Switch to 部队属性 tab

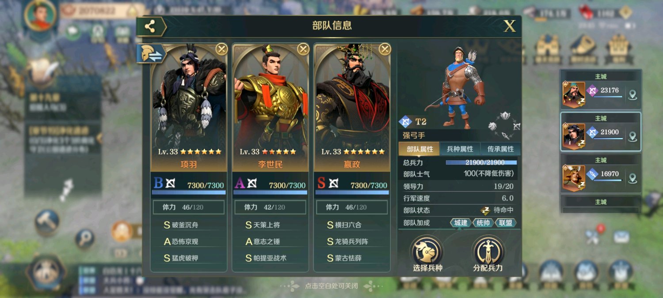point(420,149)
